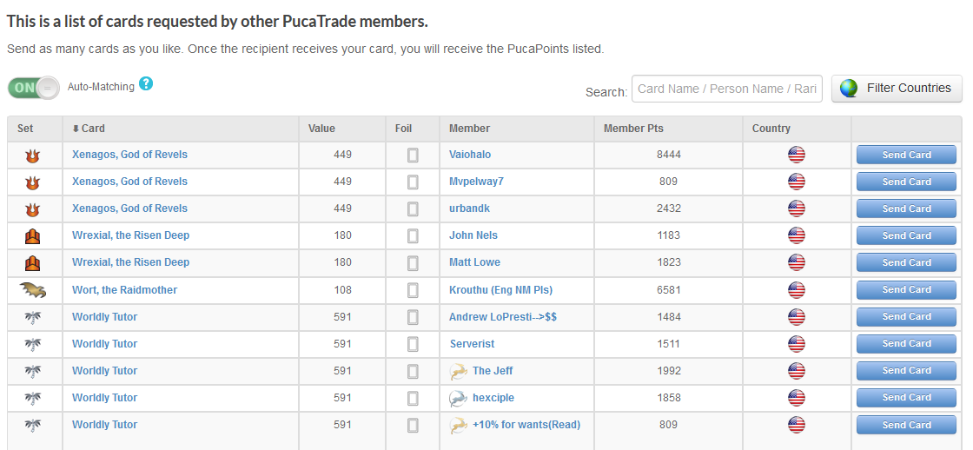Screen dimensions: 973x450
Task: Click the member badge icon next to The Jeff
Action: tap(459, 371)
